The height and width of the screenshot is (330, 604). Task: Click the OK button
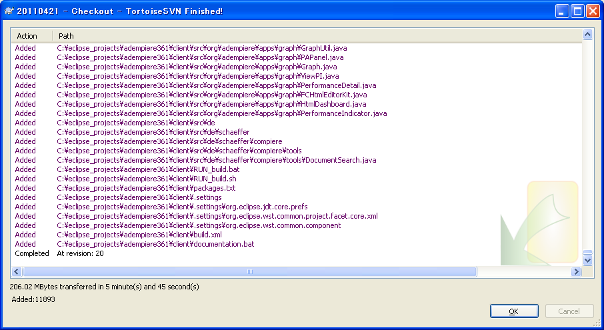point(514,311)
